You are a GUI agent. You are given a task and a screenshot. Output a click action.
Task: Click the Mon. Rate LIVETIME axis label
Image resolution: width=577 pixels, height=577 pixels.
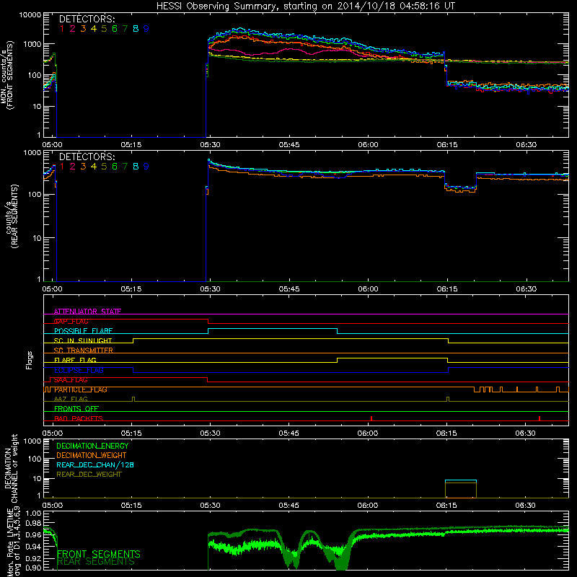(14, 542)
